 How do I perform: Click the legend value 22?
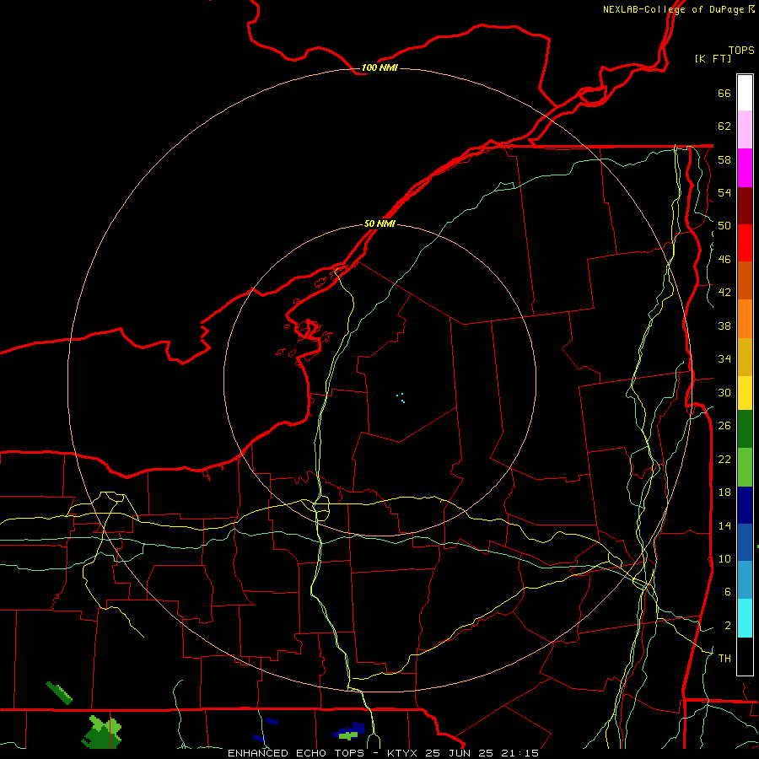[724, 460]
